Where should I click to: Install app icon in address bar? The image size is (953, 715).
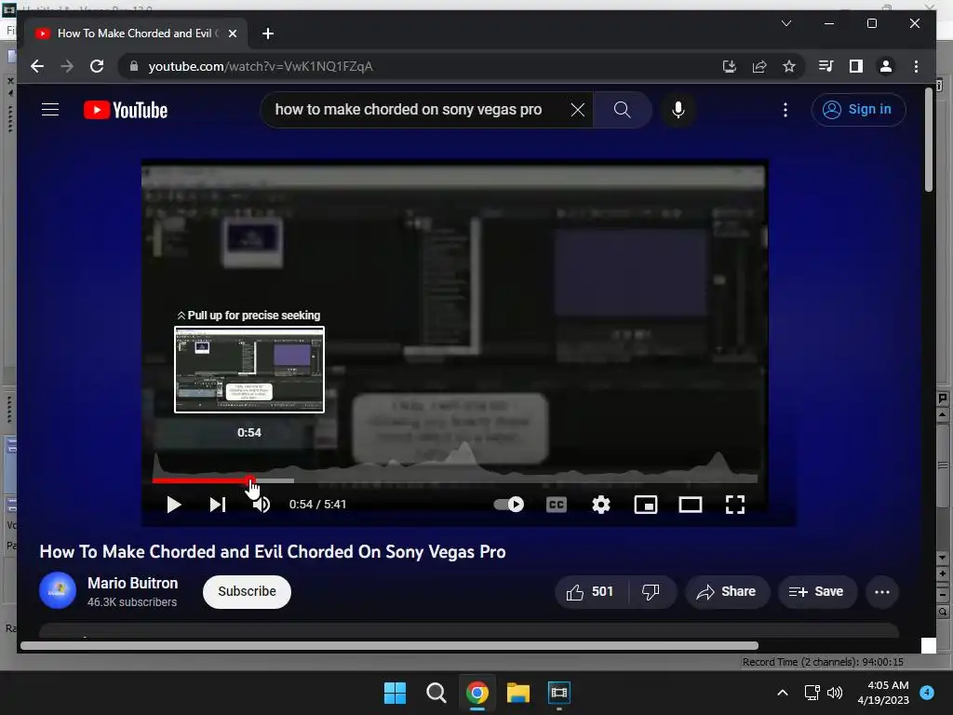click(x=730, y=66)
